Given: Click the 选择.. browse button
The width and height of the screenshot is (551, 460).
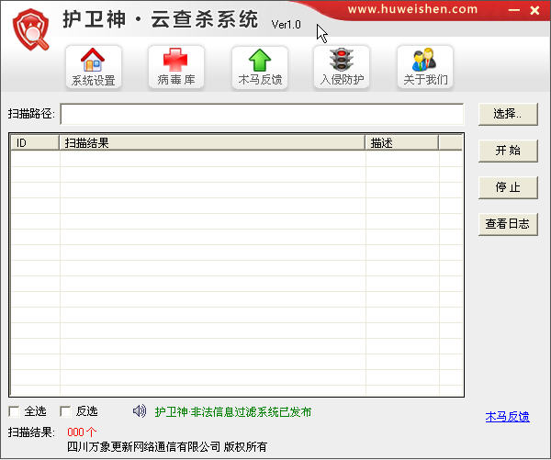Looking at the screenshot, I should (x=508, y=114).
